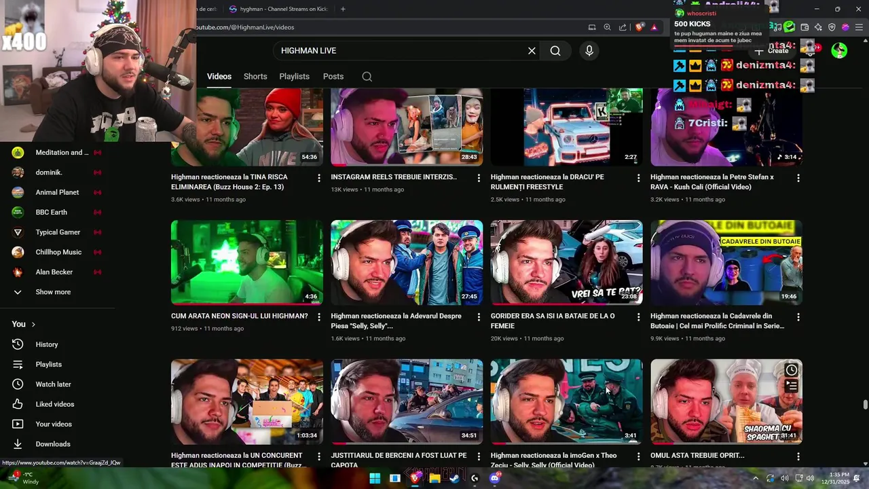869x489 pixels.
Task: Click the share page icon in address bar
Action: 623,27
